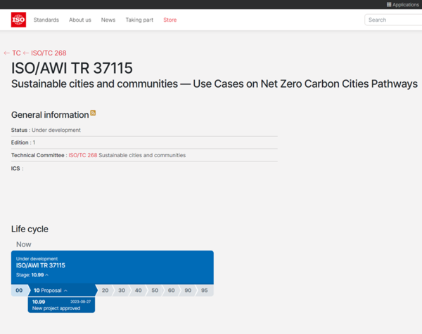Click the 10.99 New project approved entry
Screen dimensions: 422x334
(x=61, y=305)
